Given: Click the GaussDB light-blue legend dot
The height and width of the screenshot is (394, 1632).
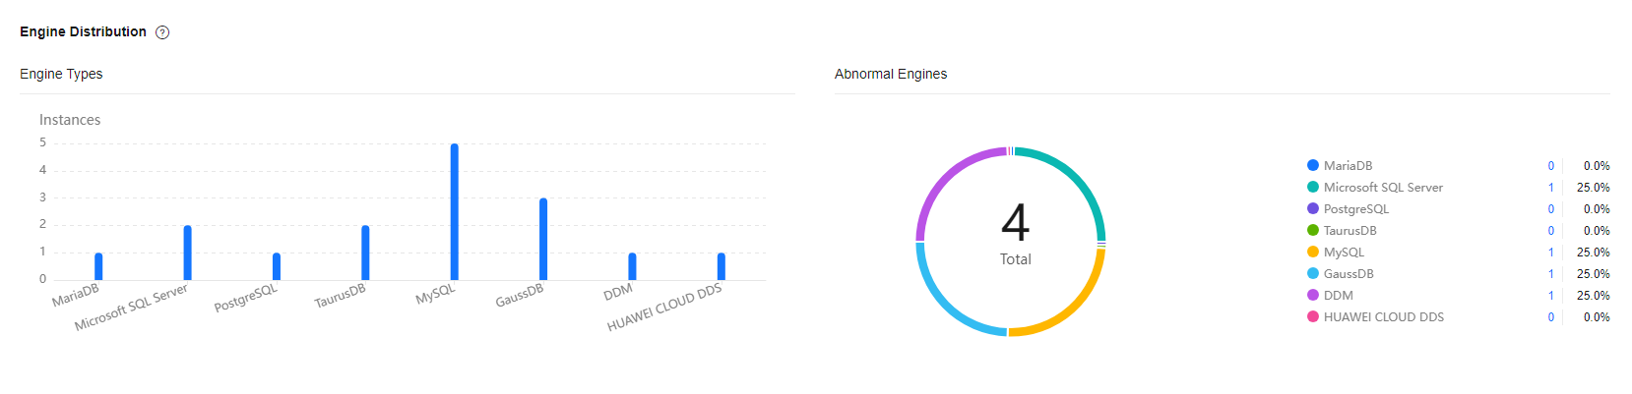Looking at the screenshot, I should click(1313, 273).
